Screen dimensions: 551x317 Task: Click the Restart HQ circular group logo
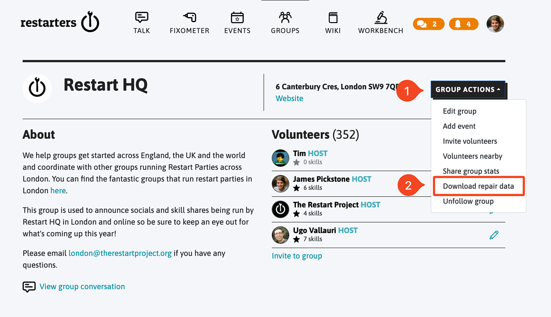click(x=37, y=88)
